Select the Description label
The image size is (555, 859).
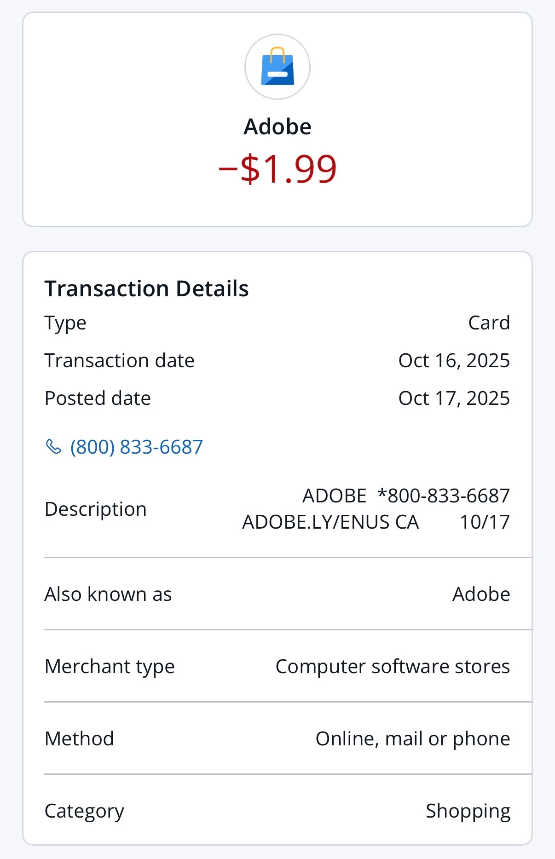pos(96,509)
